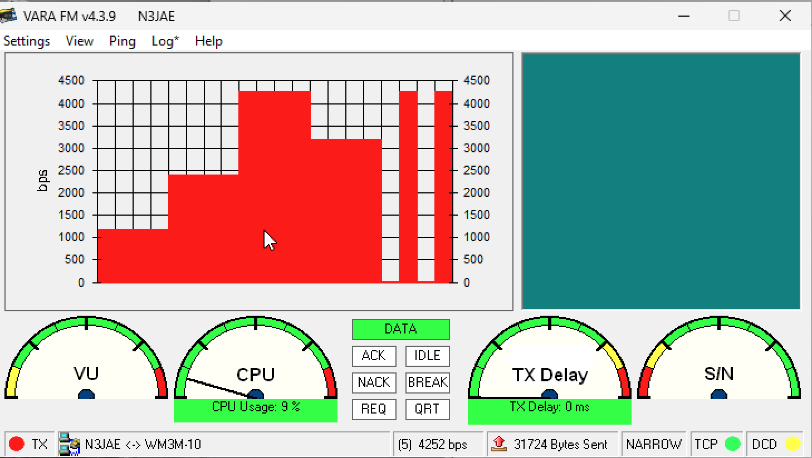
Task: Click the VARA FM app icon in title bar
Action: [x=8, y=16]
